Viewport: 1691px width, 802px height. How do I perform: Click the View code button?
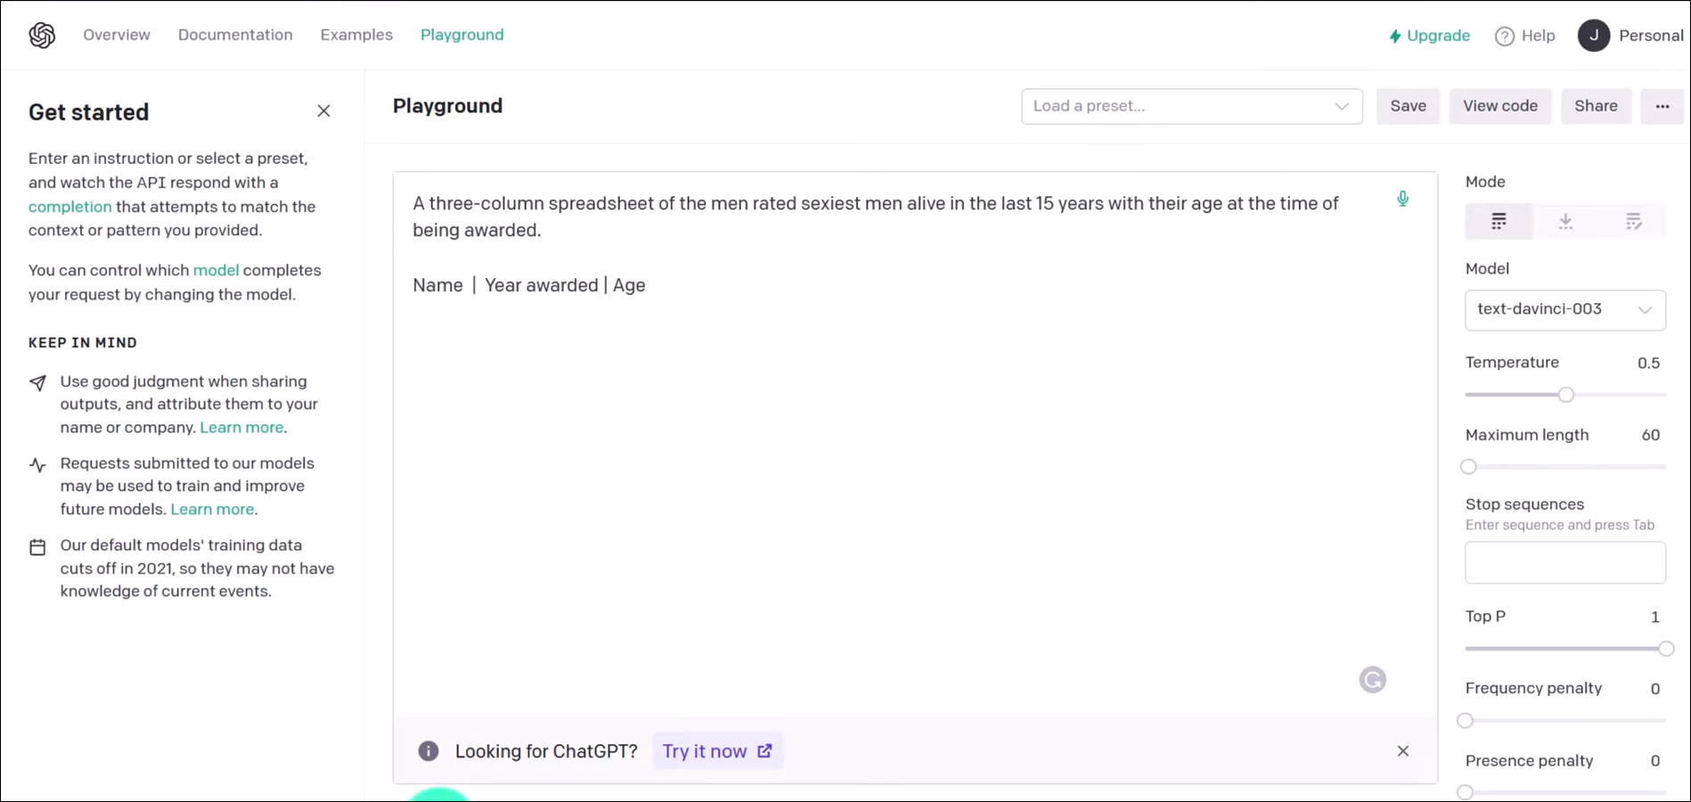(x=1499, y=106)
